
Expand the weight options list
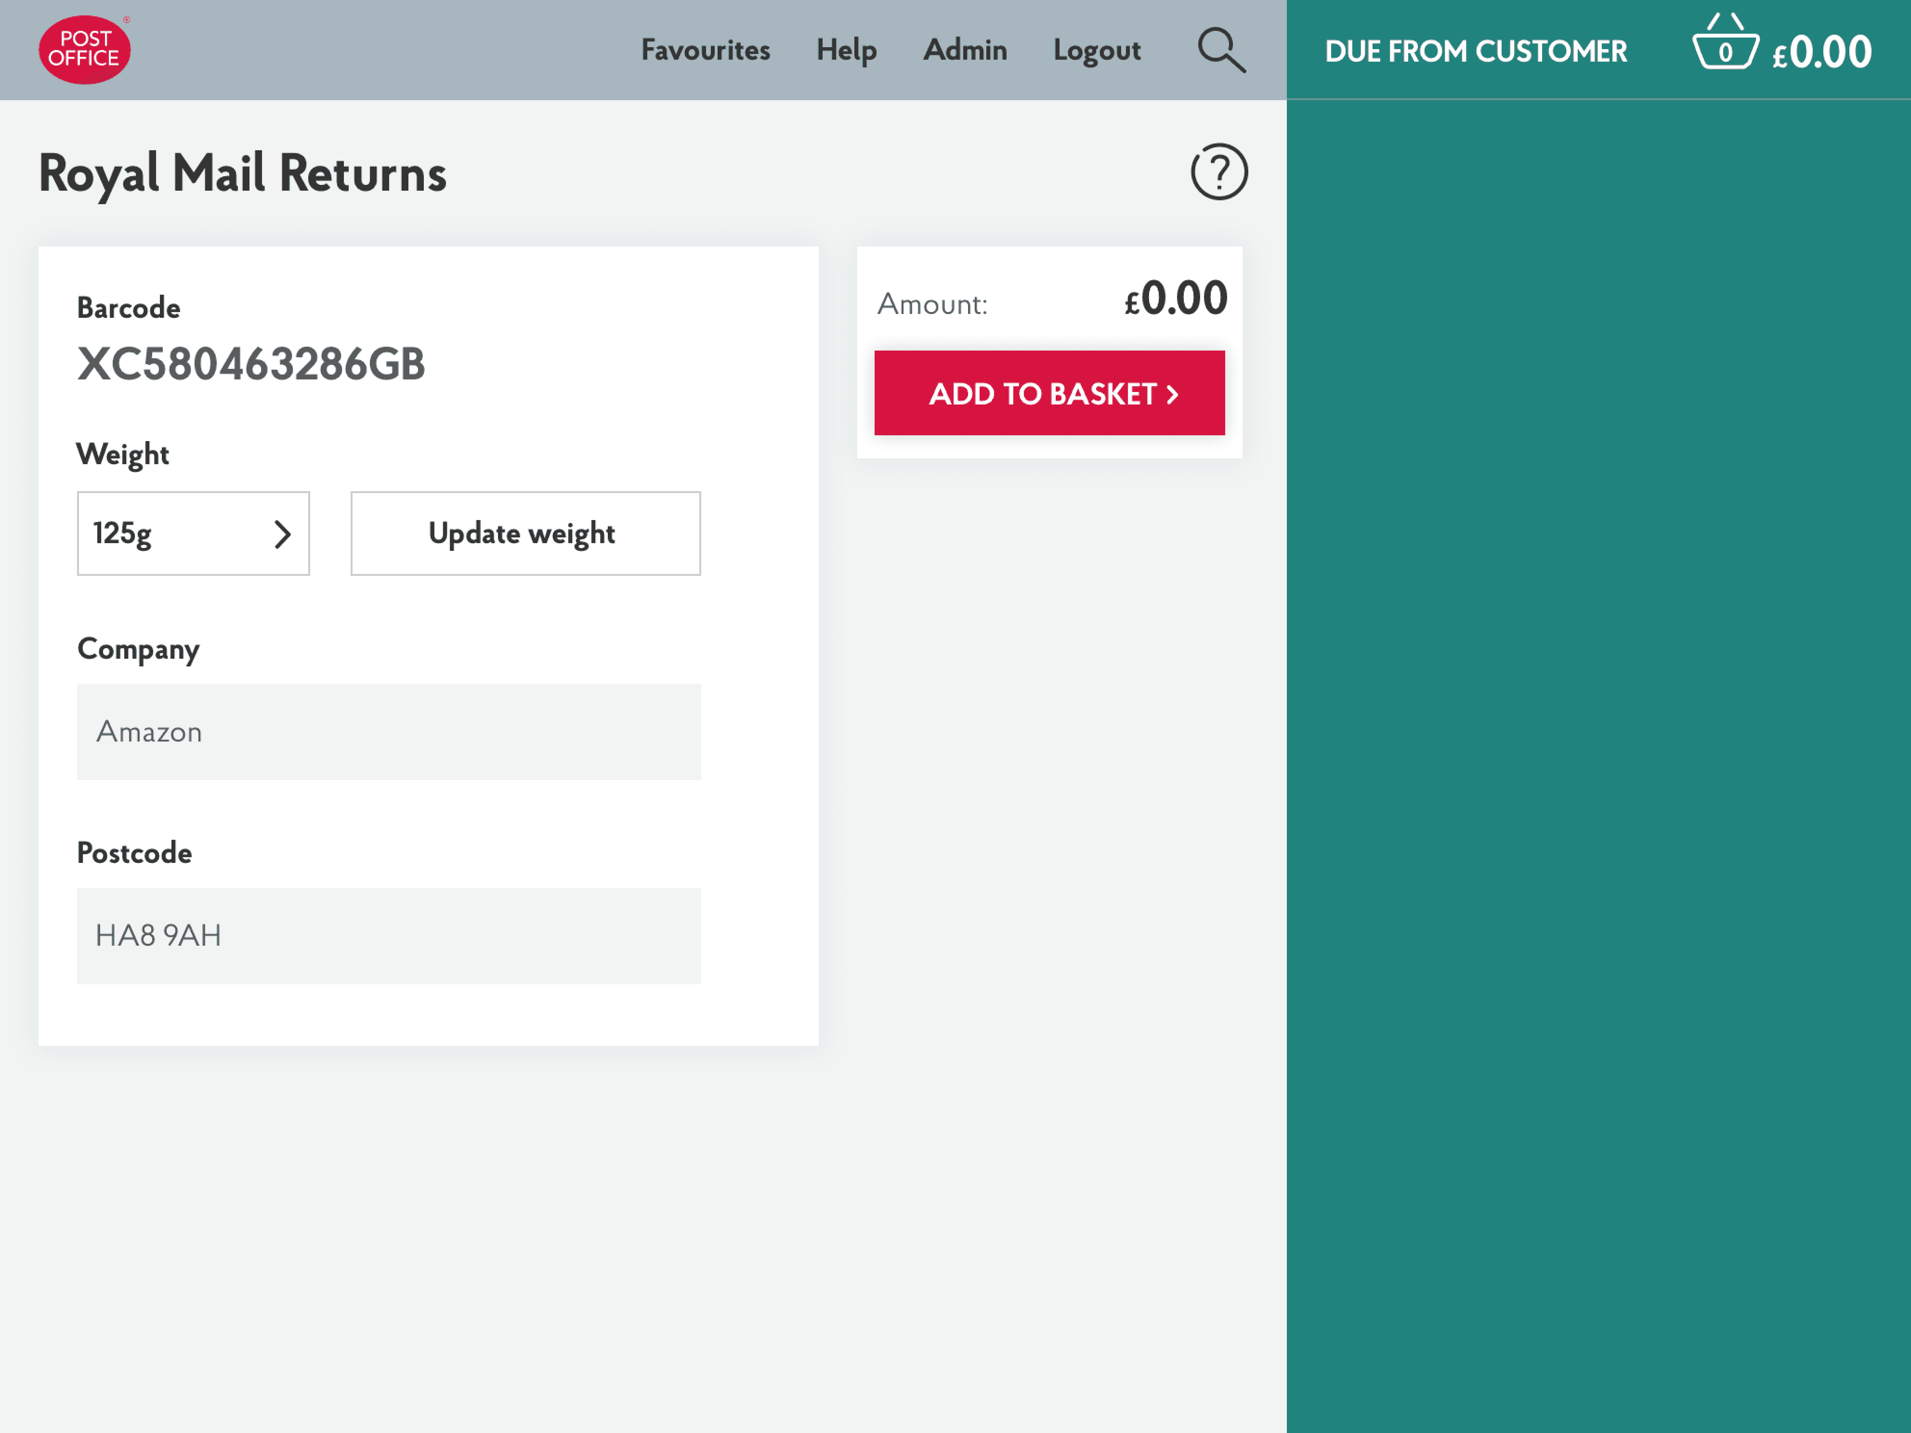coord(193,534)
